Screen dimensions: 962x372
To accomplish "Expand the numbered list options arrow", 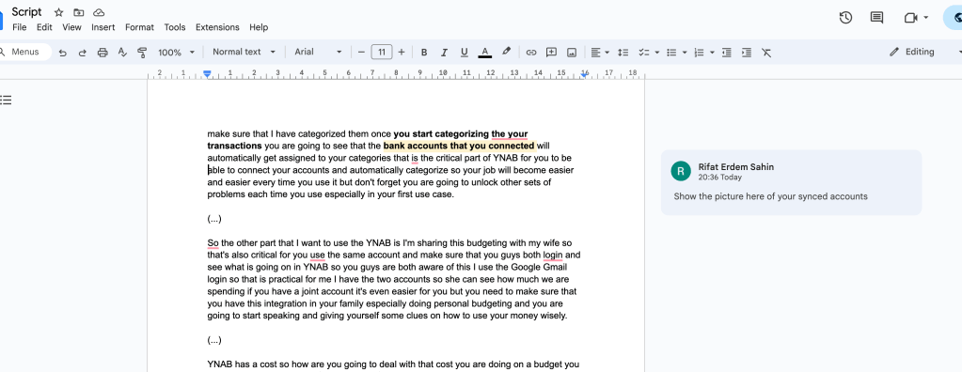I will click(712, 53).
